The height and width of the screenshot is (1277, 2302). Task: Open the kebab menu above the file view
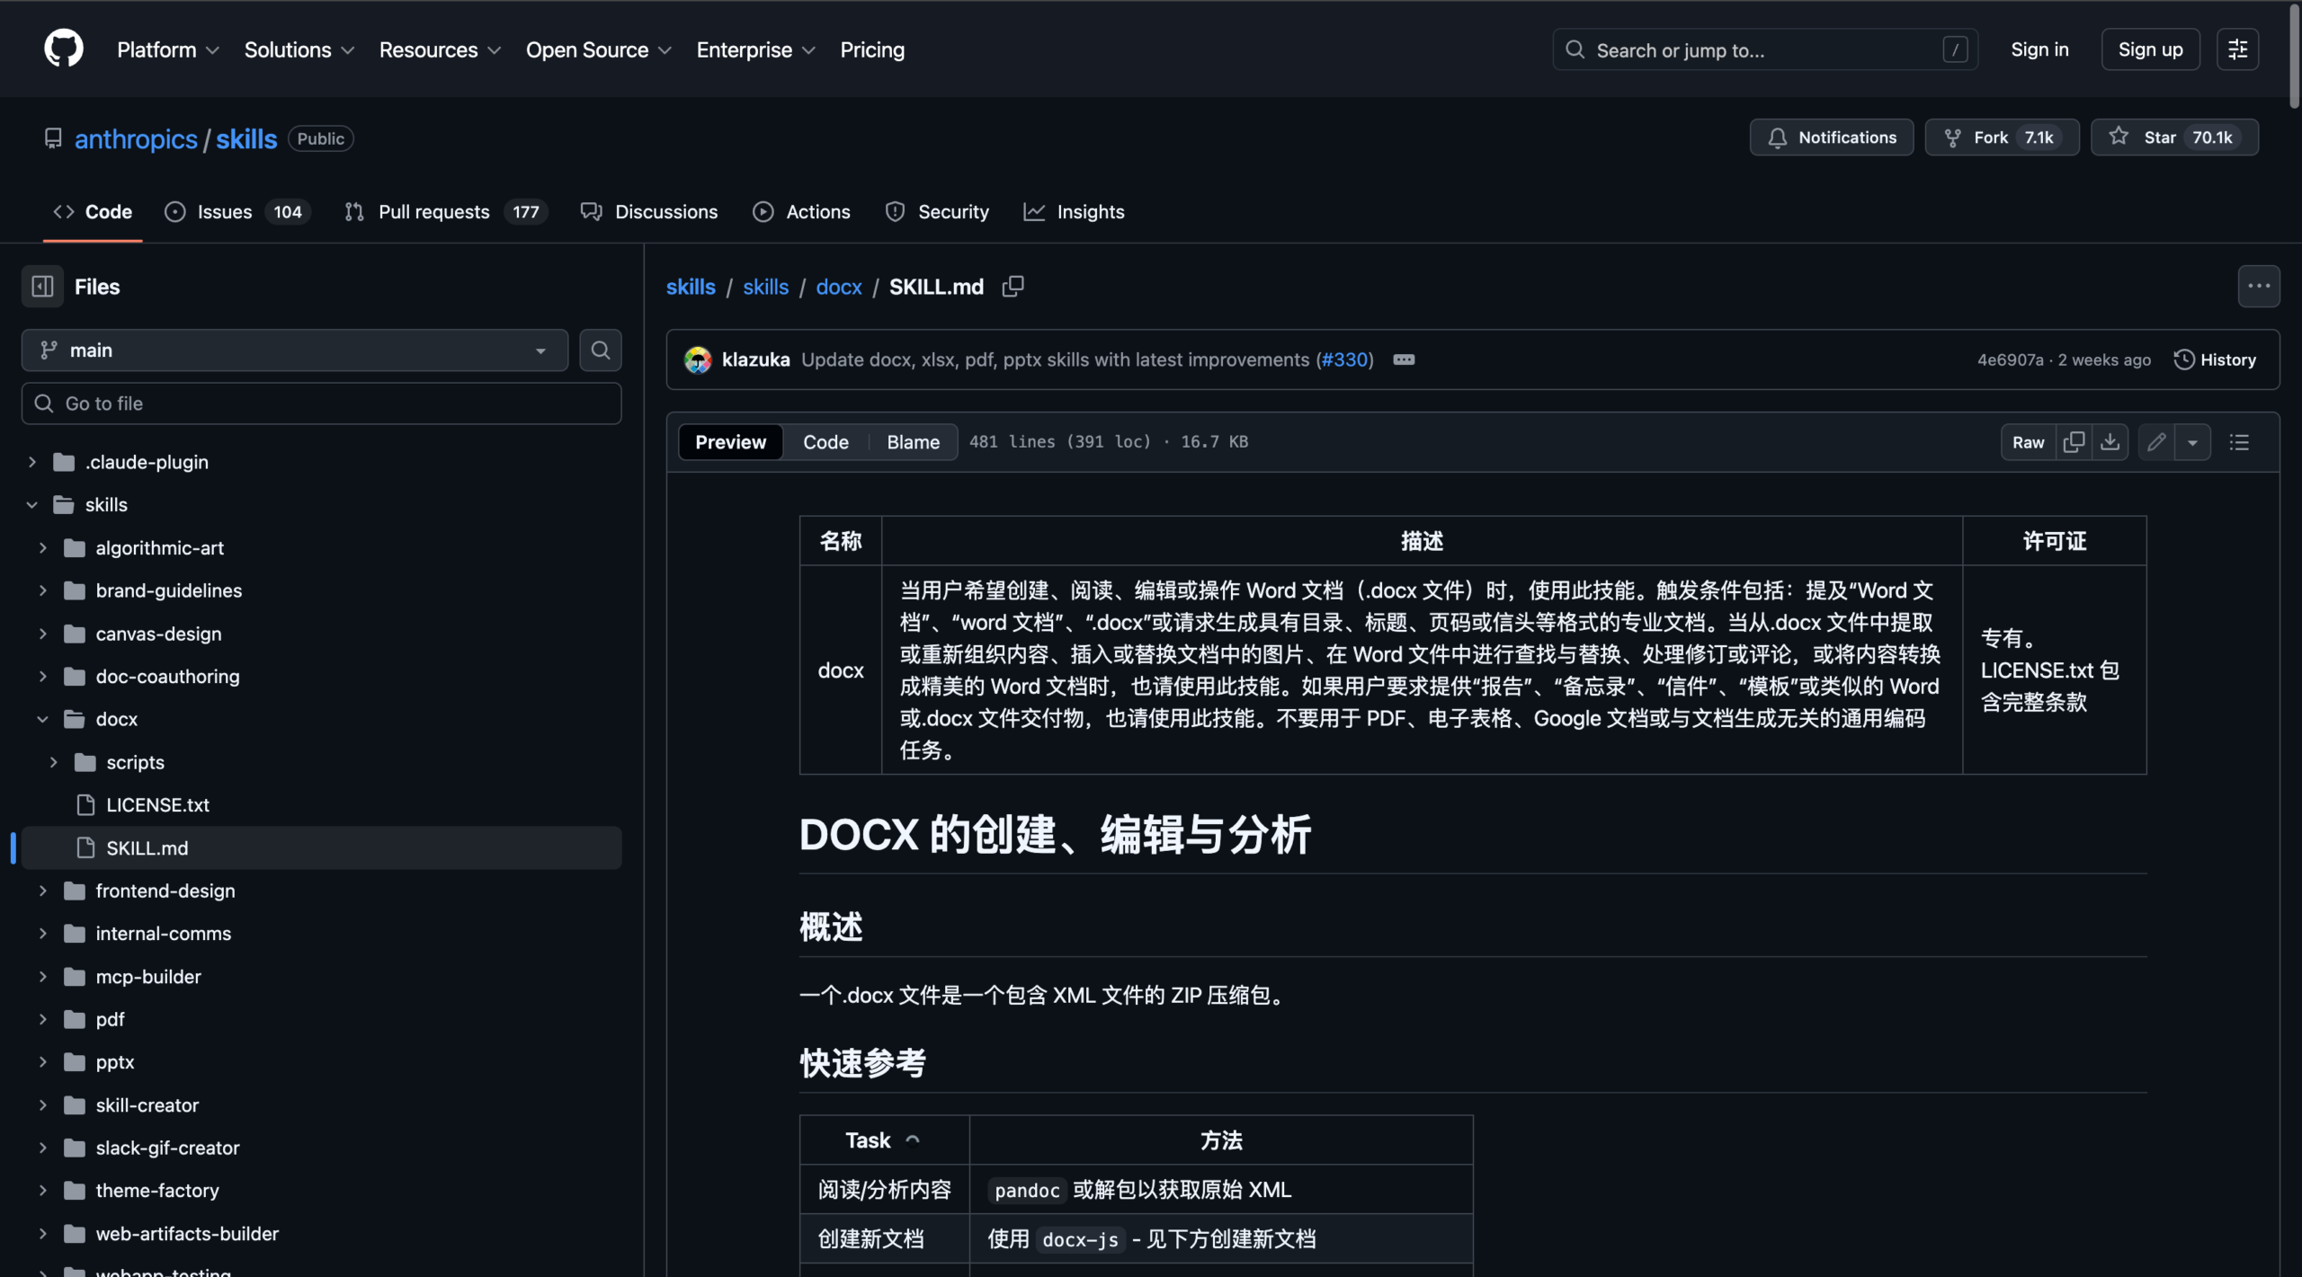click(2259, 286)
